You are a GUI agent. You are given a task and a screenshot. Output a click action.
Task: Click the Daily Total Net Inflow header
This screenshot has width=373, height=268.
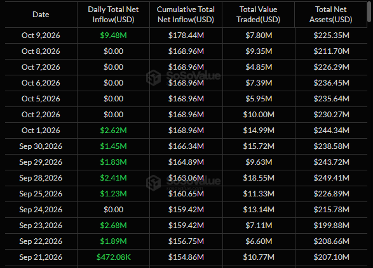pyautogui.click(x=113, y=15)
